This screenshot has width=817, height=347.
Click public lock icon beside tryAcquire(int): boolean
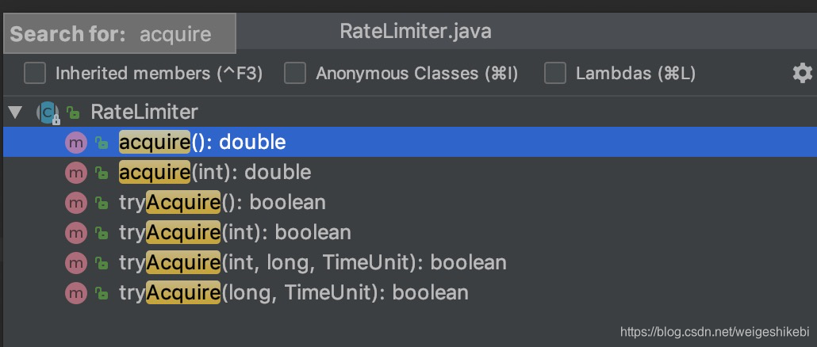pyautogui.click(x=102, y=233)
